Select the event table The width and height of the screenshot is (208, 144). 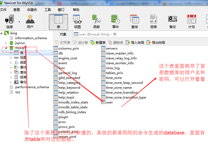[60, 63]
